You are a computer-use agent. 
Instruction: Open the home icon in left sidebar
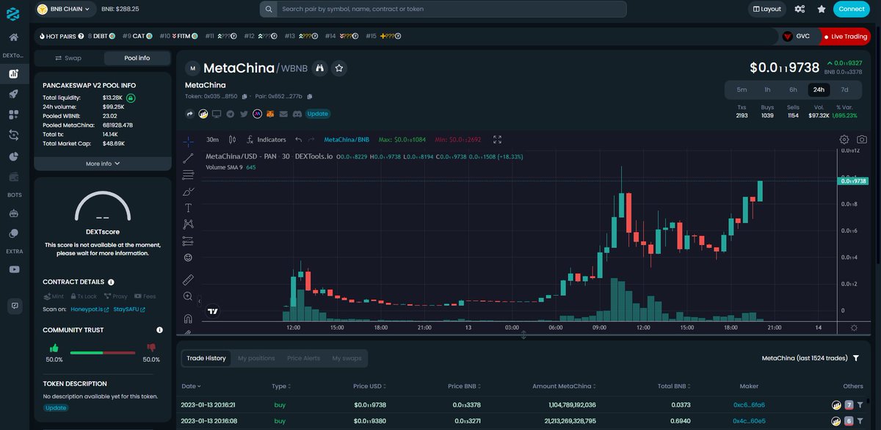click(13, 37)
